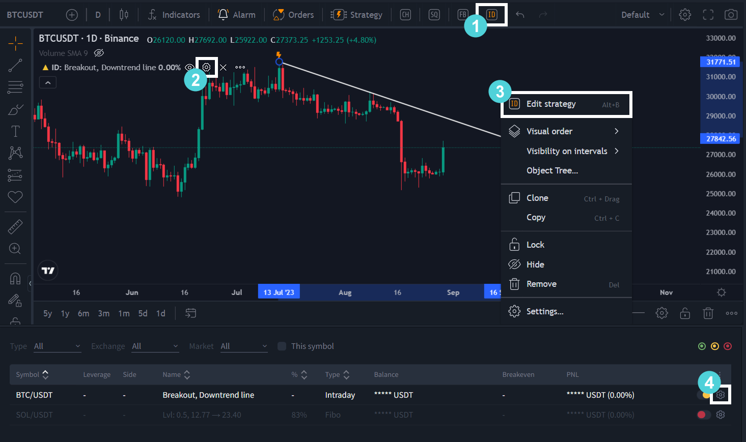
Task: Select the horizontal lines Fibonacci tool
Action: (15, 87)
